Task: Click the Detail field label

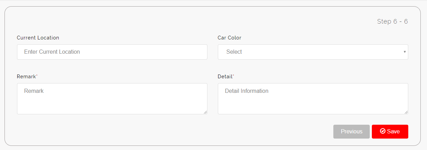Action: coord(225,77)
